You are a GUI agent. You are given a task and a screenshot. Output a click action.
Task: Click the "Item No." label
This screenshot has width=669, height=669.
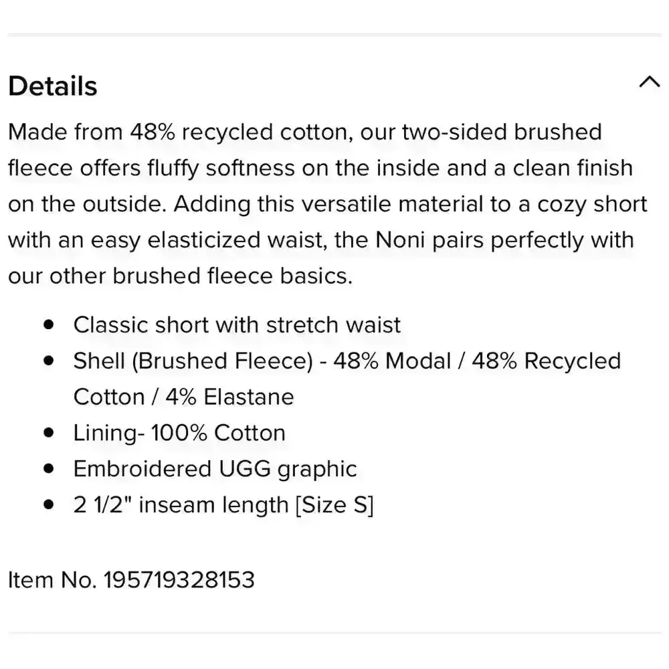[x=52, y=579]
